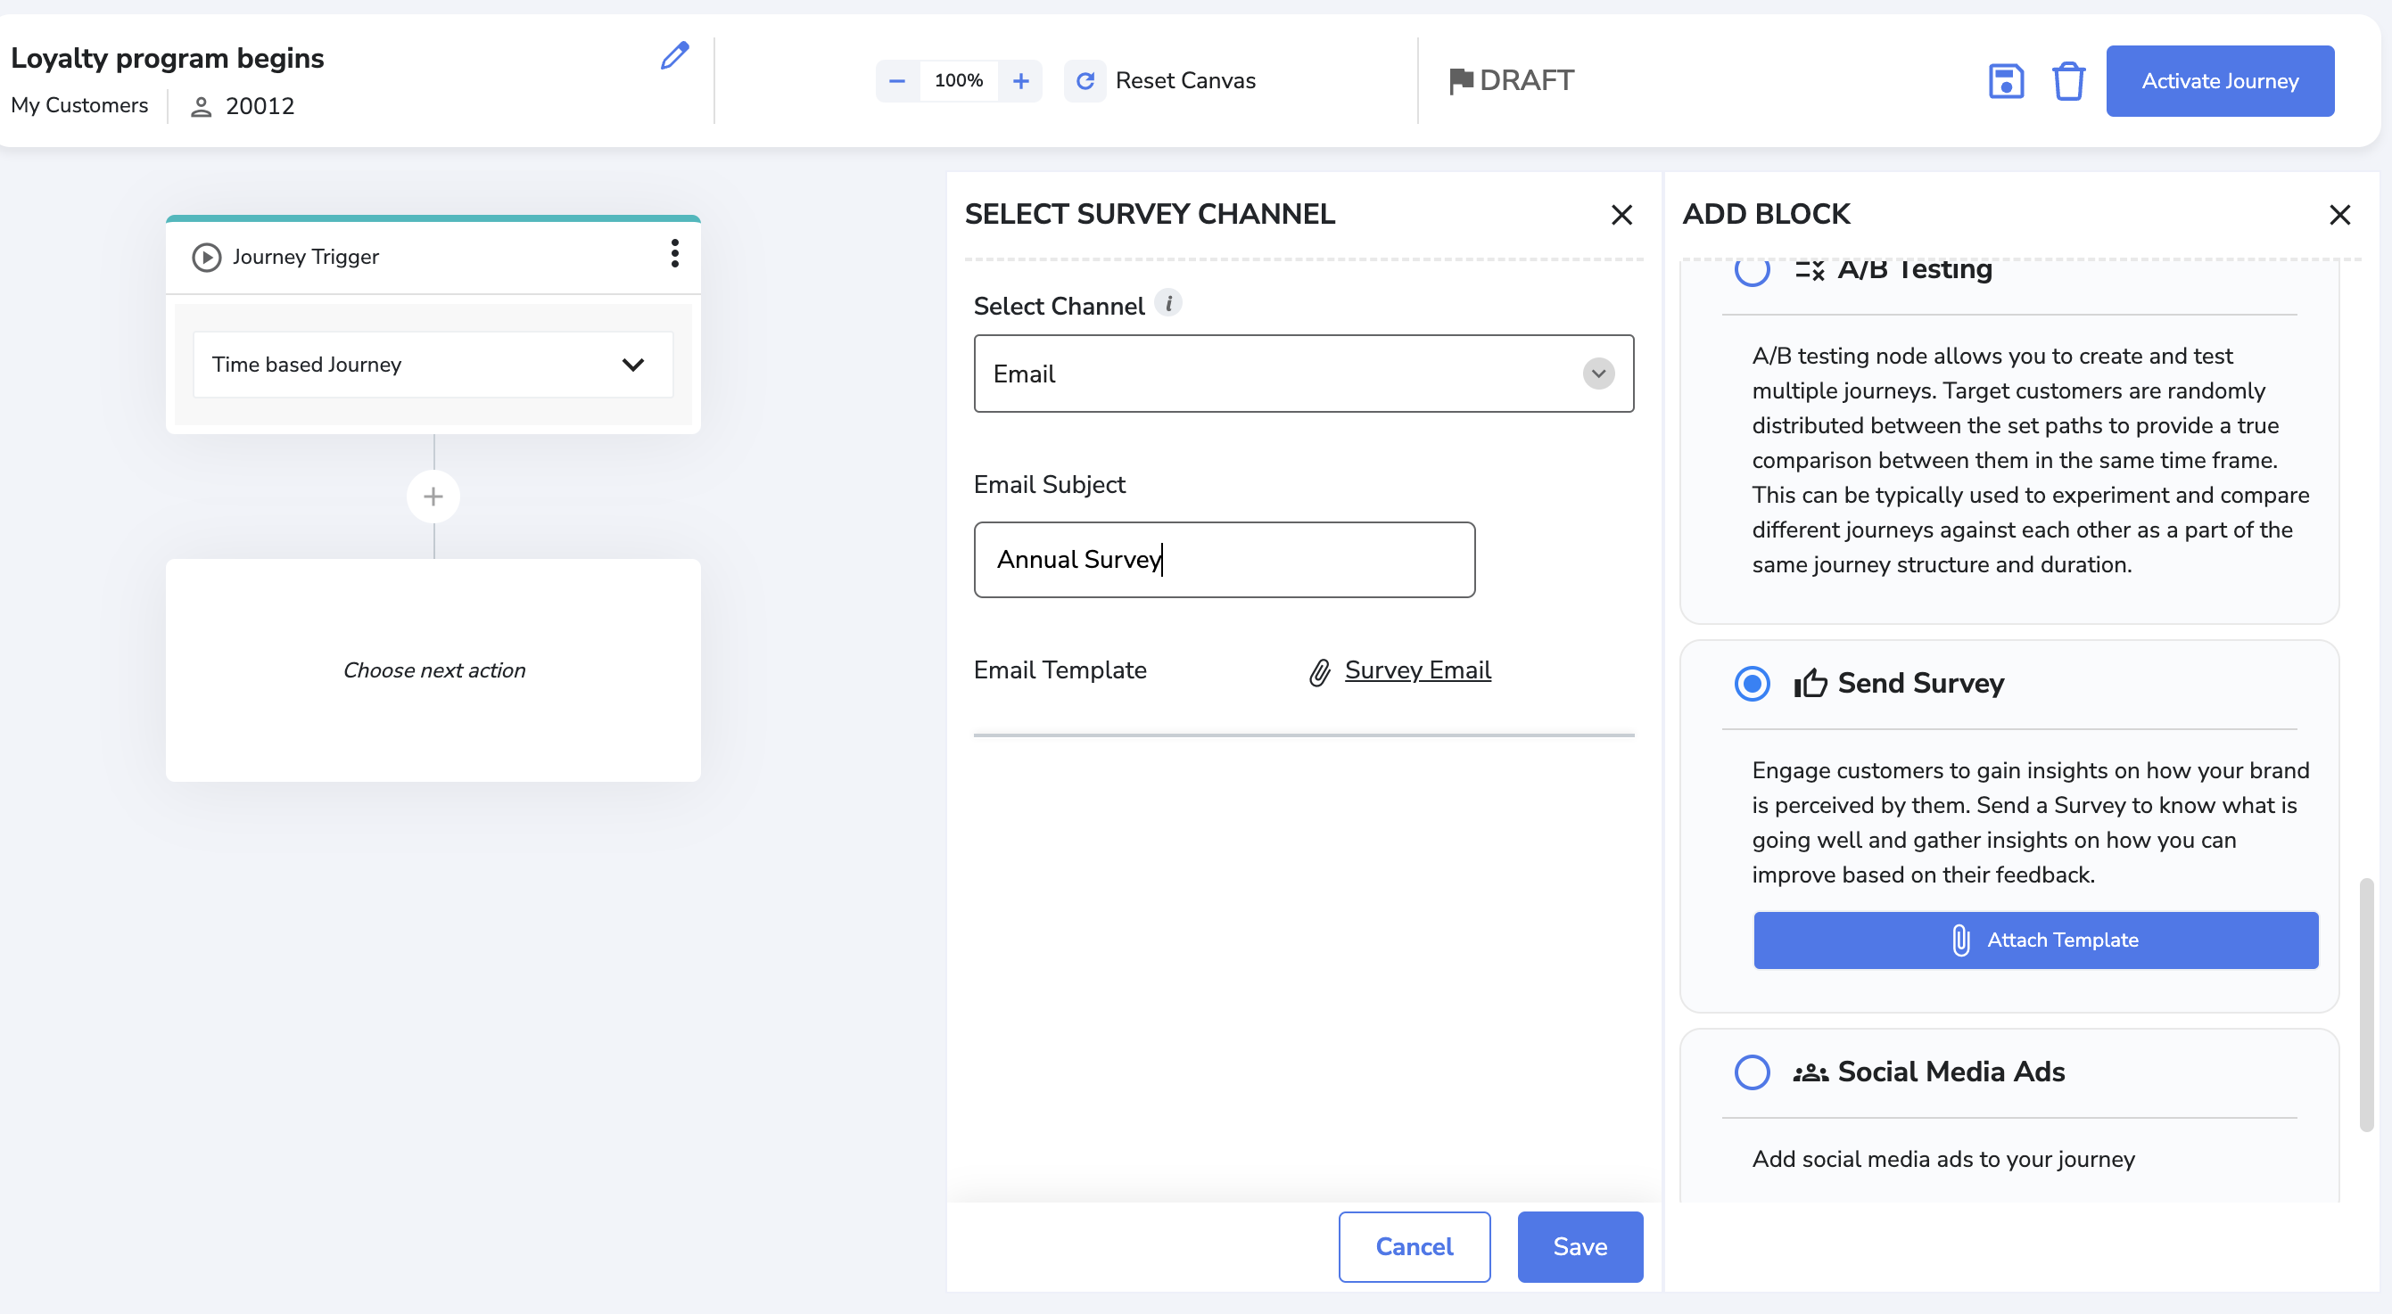Click the Email Subject input field
The height and width of the screenshot is (1314, 2392).
[1224, 560]
